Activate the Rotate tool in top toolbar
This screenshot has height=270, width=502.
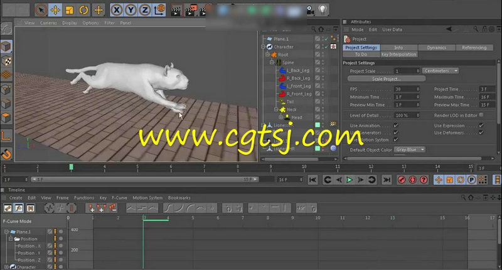pyautogui.click(x=83, y=10)
